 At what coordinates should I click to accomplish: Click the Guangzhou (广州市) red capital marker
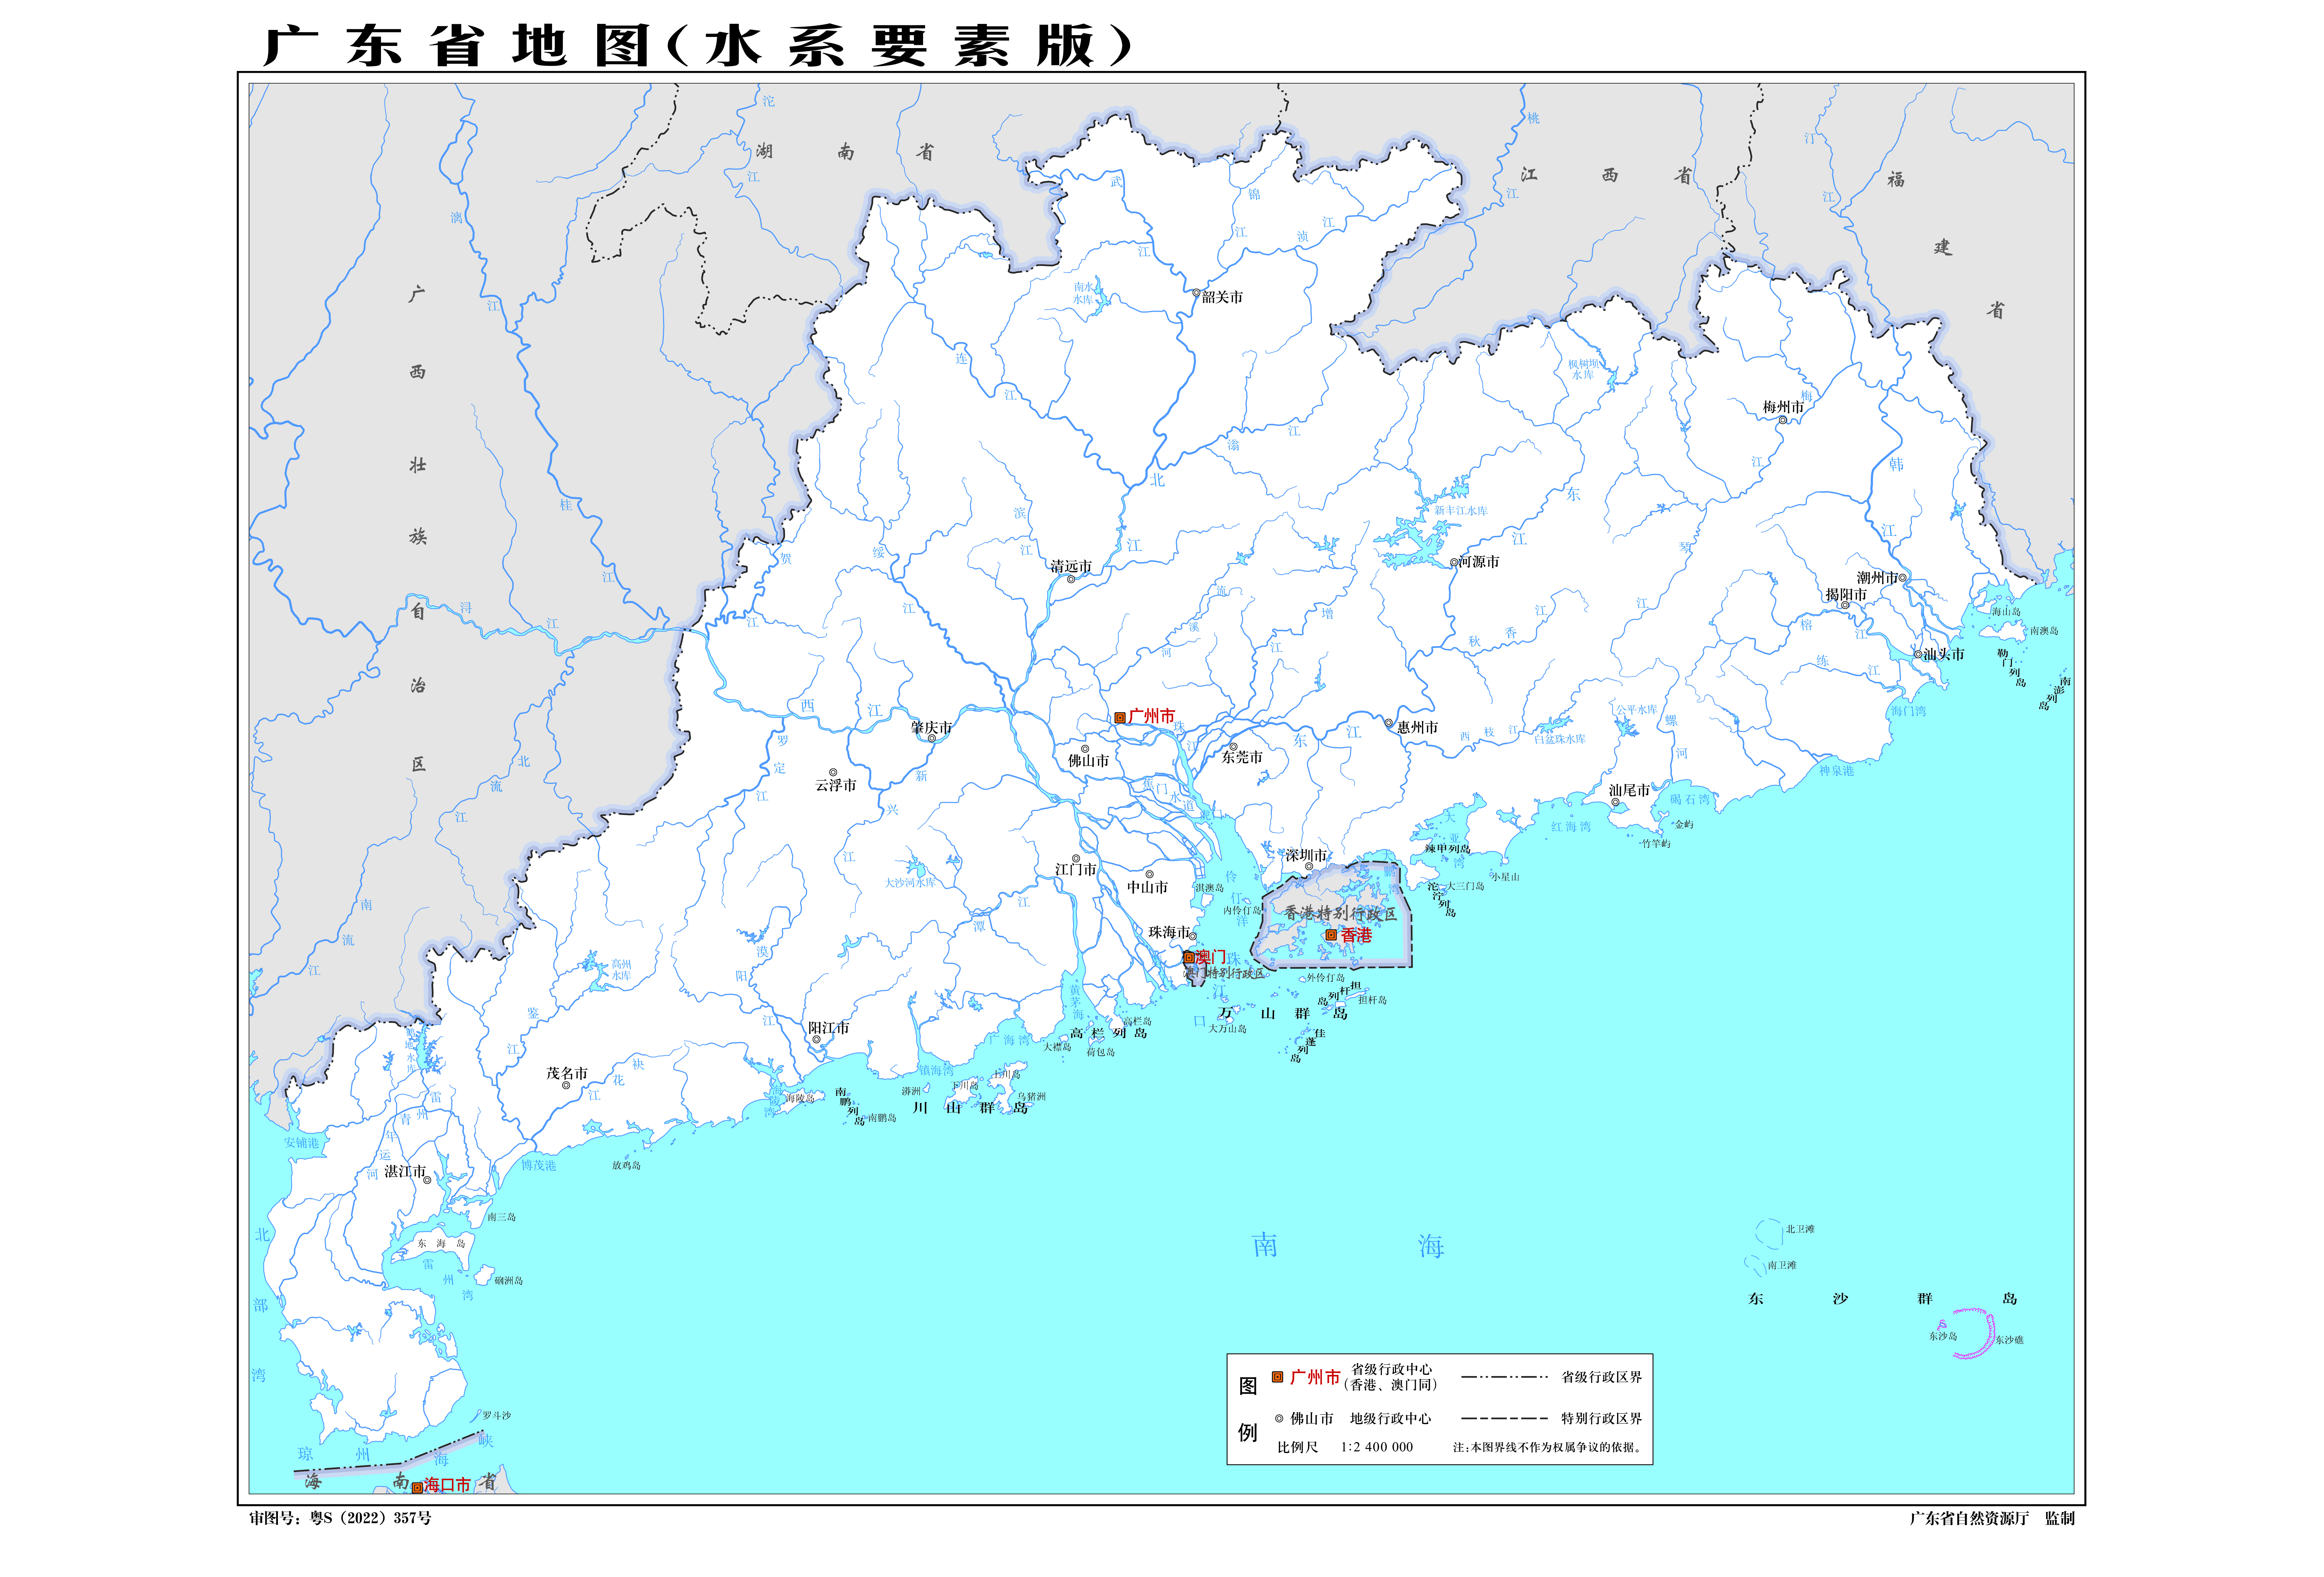[1120, 717]
